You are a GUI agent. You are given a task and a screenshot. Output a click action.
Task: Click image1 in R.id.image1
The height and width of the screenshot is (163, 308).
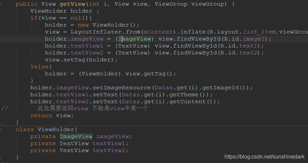(x=253, y=39)
